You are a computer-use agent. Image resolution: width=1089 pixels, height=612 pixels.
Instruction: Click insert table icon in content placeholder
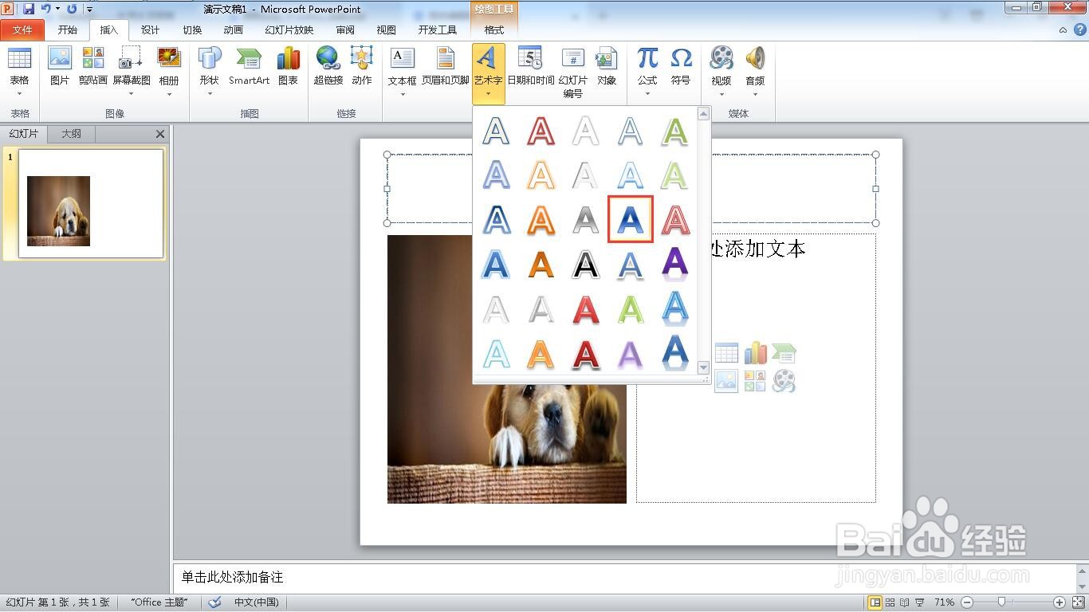point(726,353)
